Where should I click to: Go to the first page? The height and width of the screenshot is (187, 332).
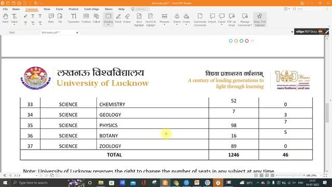point(5,176)
